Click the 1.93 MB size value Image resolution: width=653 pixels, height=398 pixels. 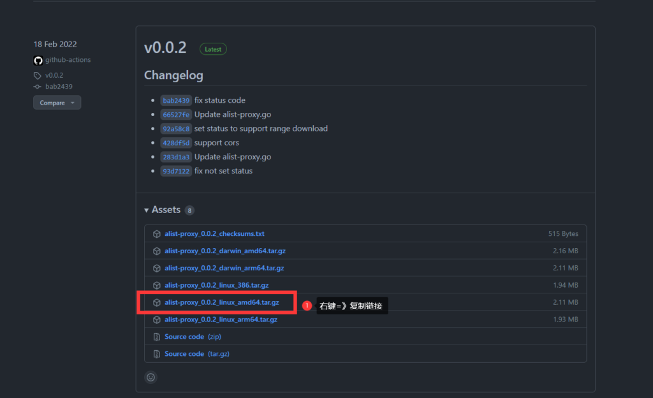coord(566,320)
